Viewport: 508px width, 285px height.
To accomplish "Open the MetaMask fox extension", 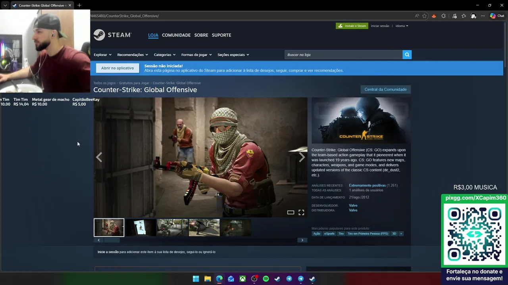I will click(x=434, y=16).
